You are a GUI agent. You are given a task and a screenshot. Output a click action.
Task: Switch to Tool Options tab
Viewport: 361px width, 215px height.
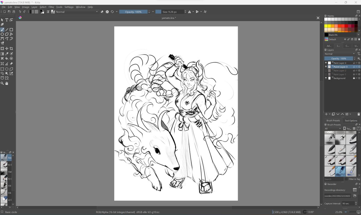tap(351, 121)
